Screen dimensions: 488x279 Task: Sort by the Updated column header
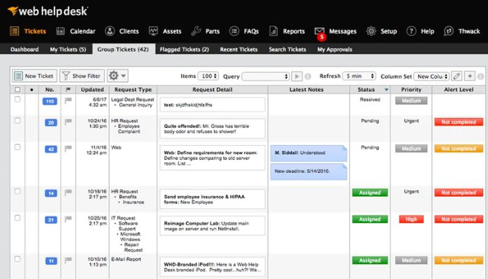(x=92, y=89)
